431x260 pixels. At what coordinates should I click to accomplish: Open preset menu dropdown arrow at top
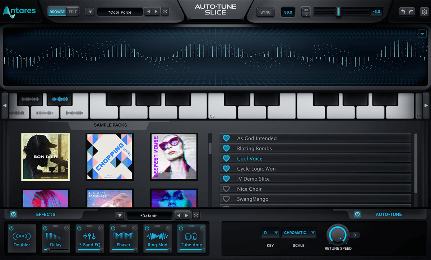(90, 12)
